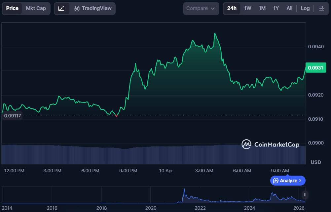Click the Analyze button
The width and height of the screenshot is (331, 212).
point(288,181)
